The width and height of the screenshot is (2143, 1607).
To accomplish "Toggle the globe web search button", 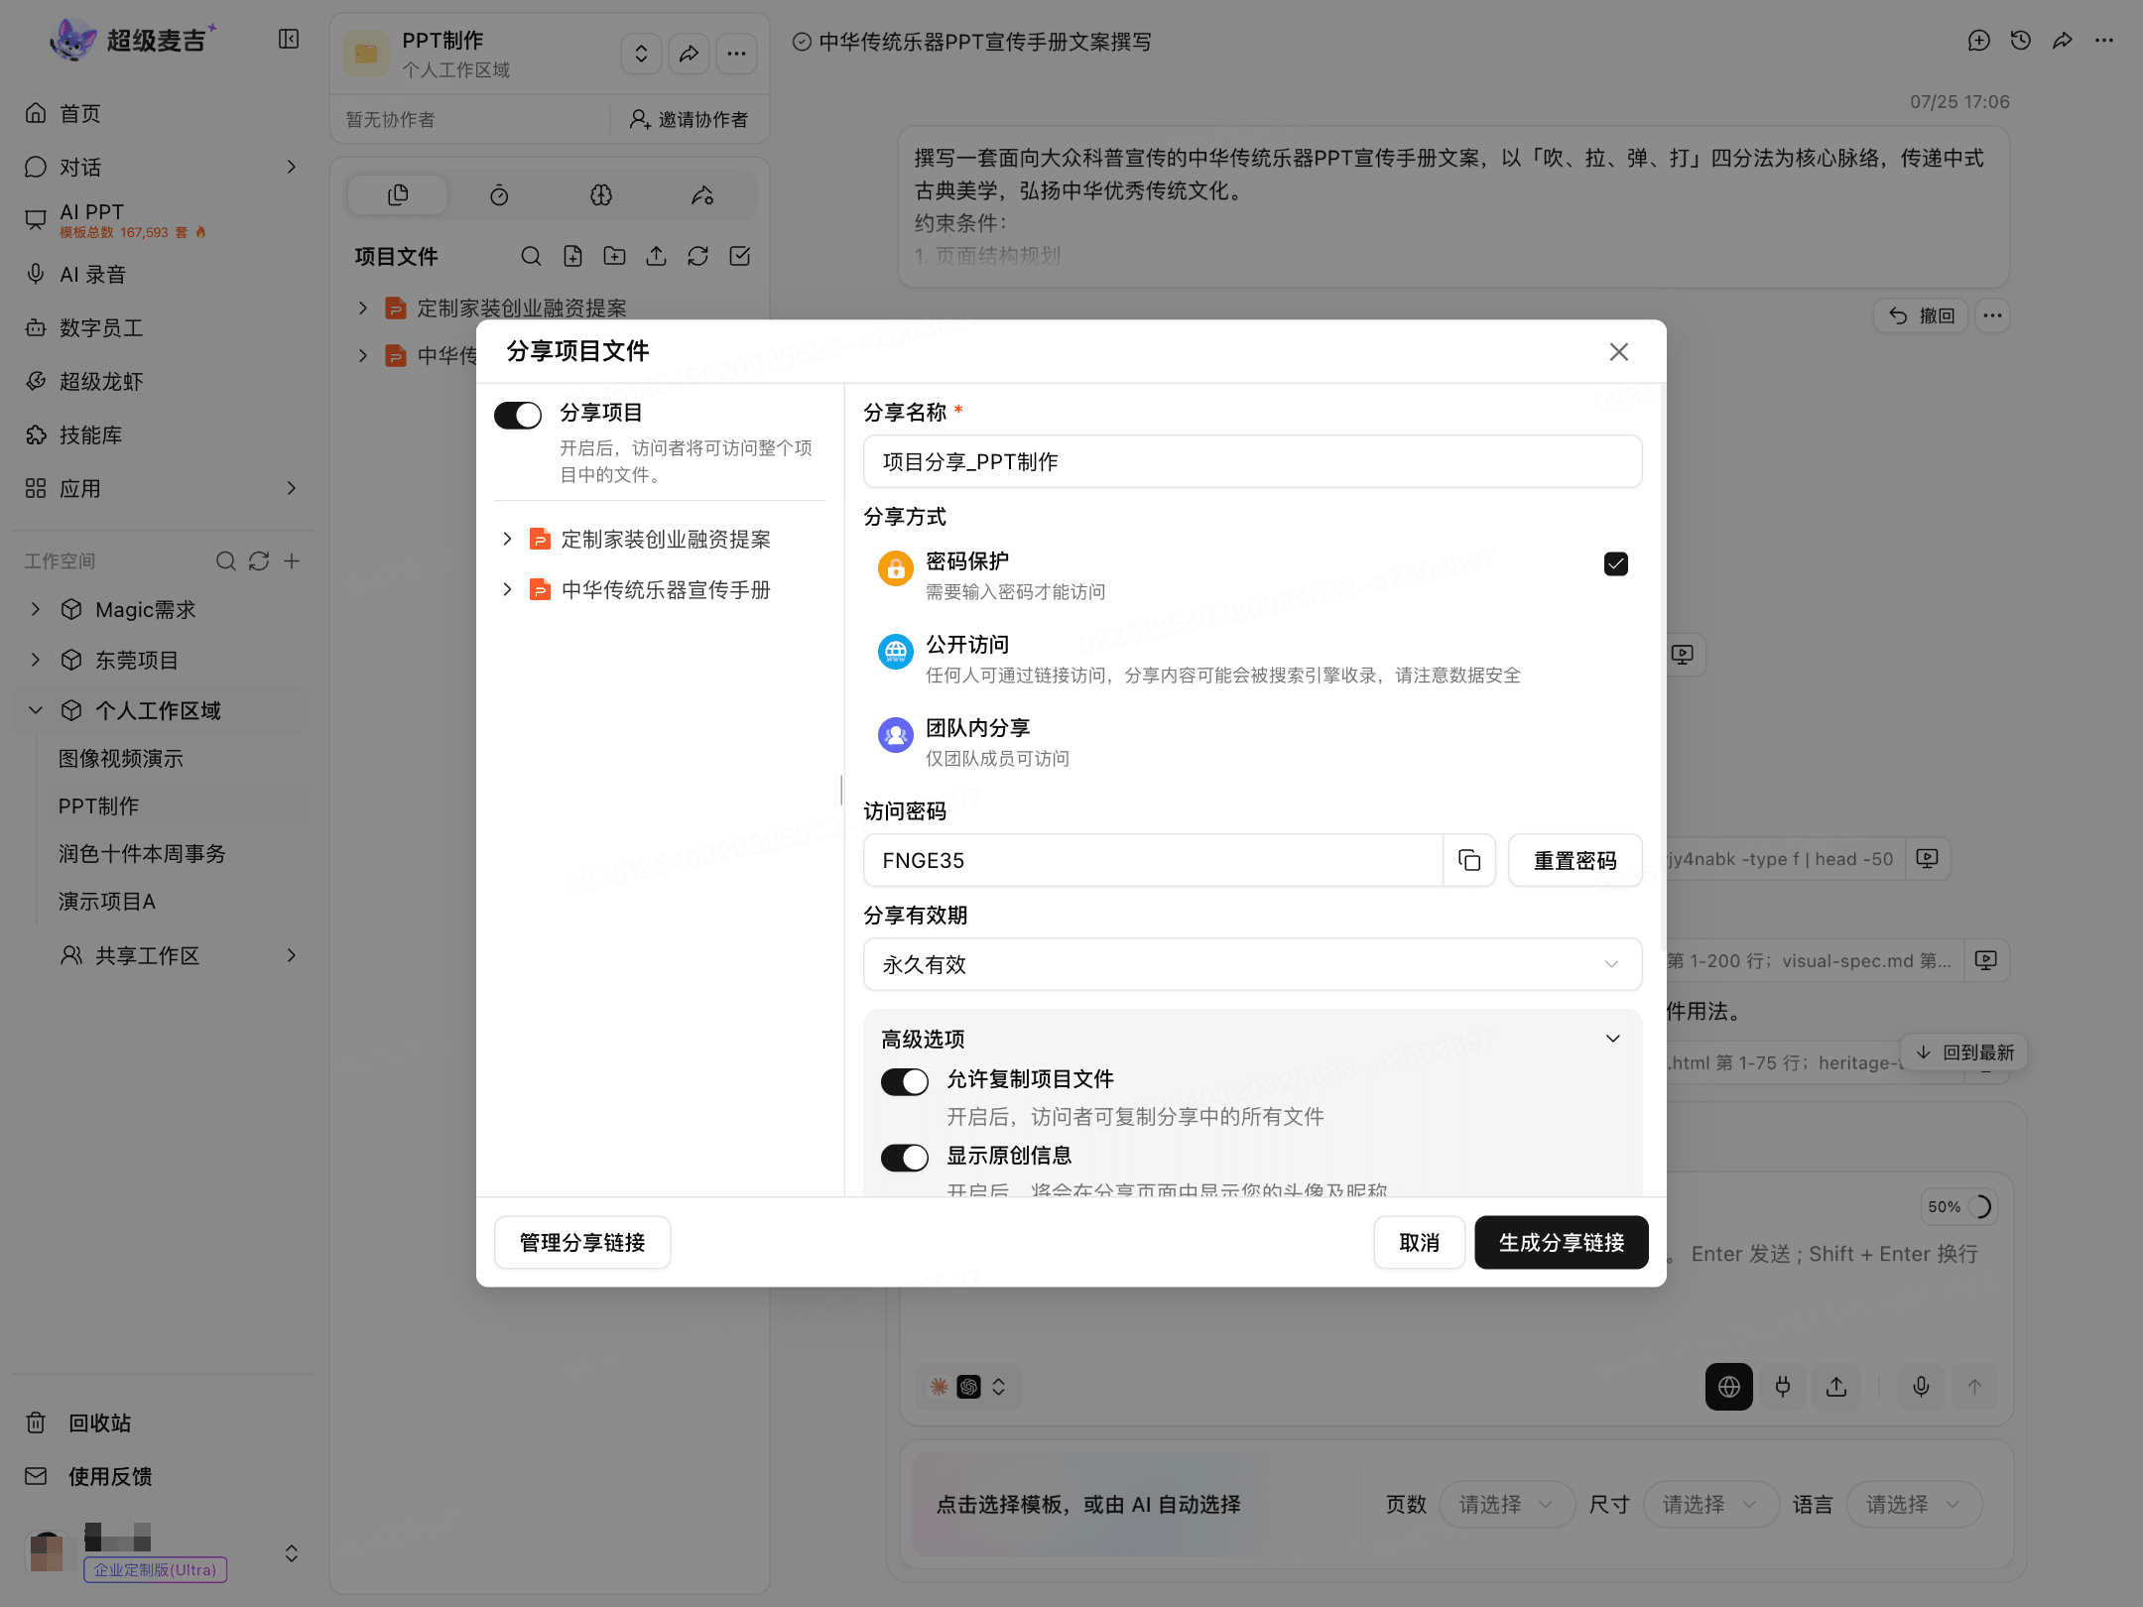I will coord(1728,1387).
